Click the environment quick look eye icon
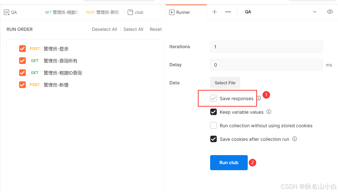 330,12
